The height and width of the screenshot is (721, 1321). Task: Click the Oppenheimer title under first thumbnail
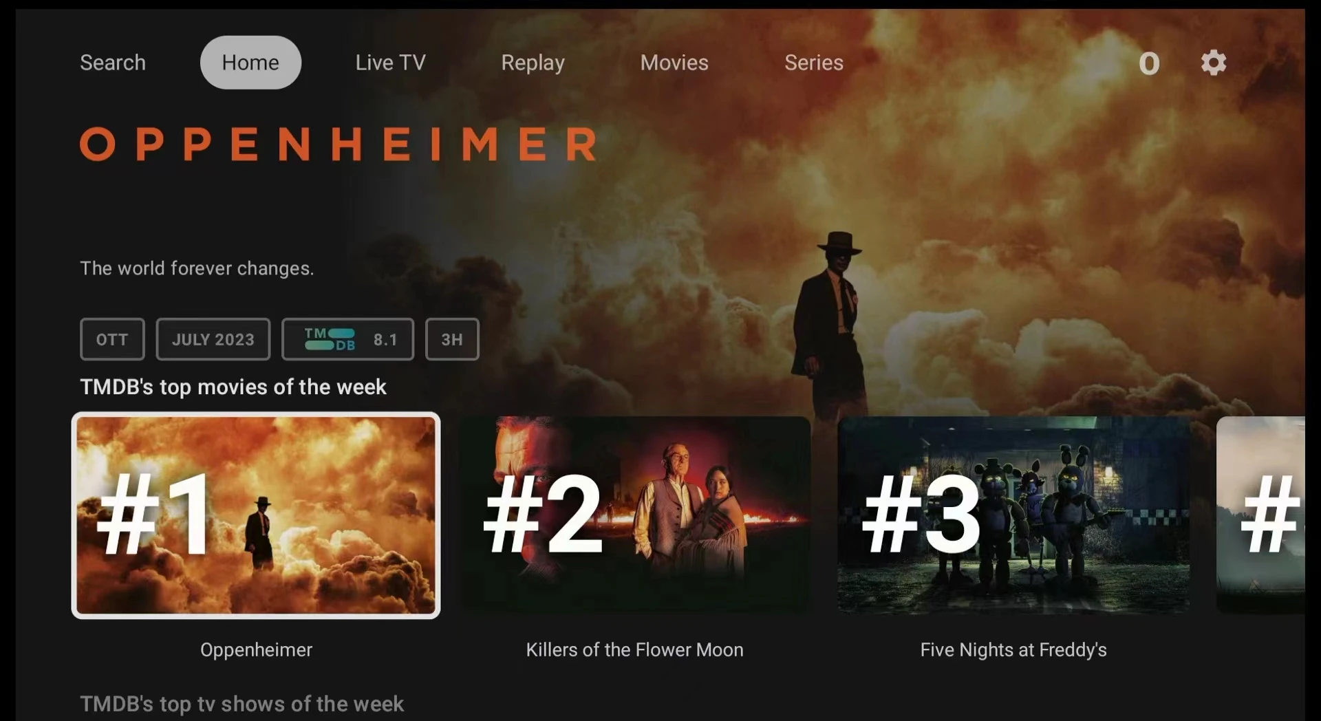[x=256, y=650]
